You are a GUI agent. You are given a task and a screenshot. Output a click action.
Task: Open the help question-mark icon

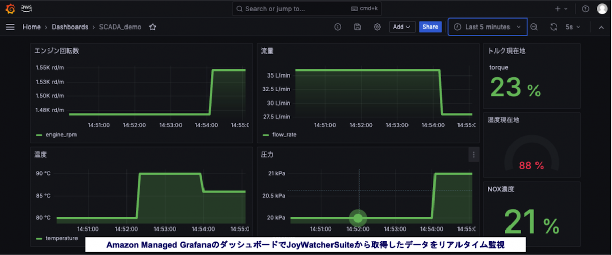[x=585, y=9]
